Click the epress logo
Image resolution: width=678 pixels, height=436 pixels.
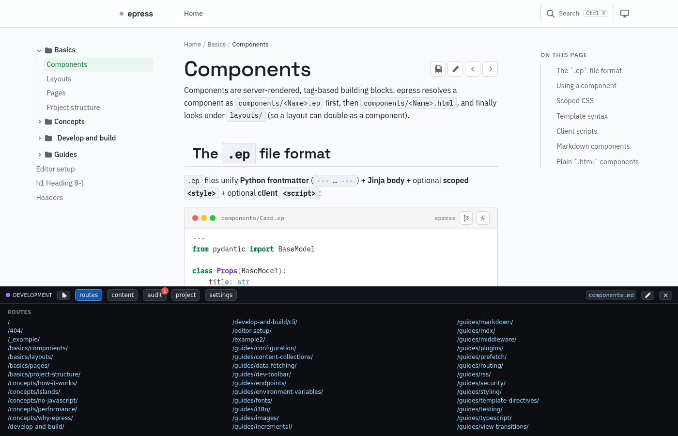tap(136, 14)
